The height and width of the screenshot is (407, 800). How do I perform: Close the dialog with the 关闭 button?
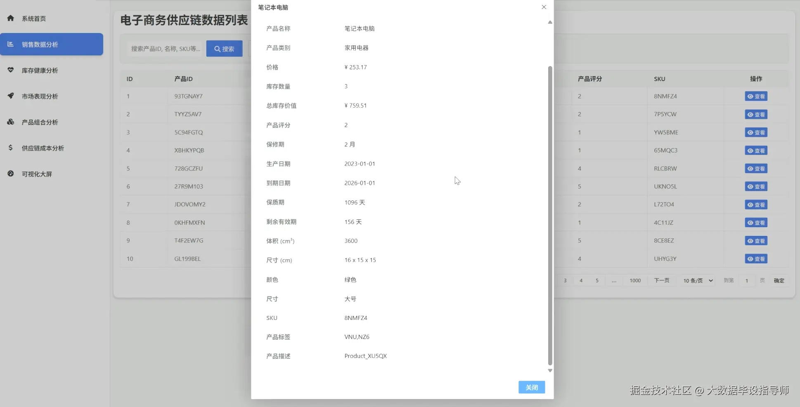pos(531,387)
